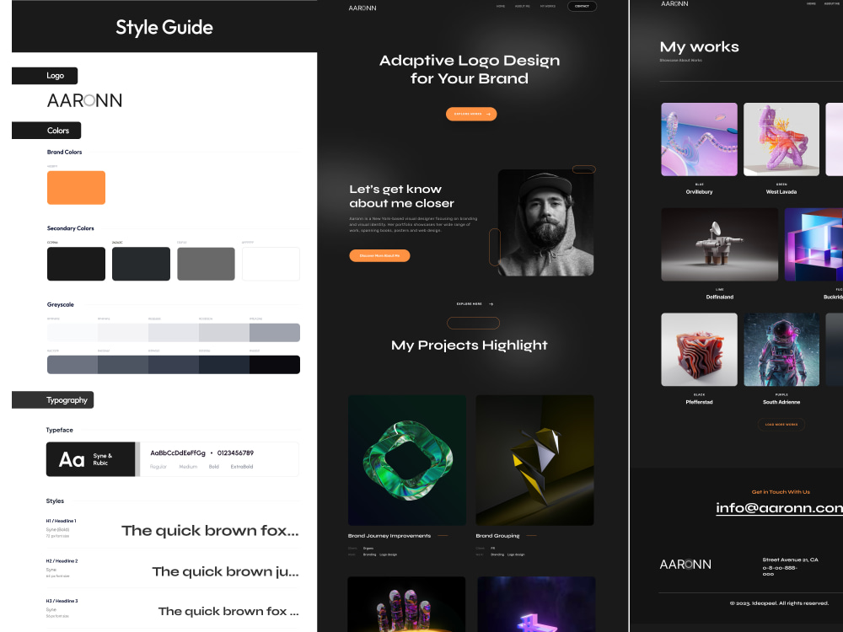
Task: Select the white secondary color swatch
Action: pos(271,264)
